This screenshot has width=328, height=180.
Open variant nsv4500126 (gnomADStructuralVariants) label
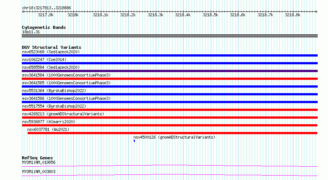174,137
